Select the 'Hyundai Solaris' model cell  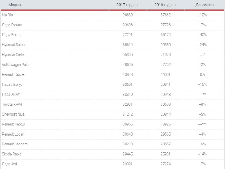(14, 45)
